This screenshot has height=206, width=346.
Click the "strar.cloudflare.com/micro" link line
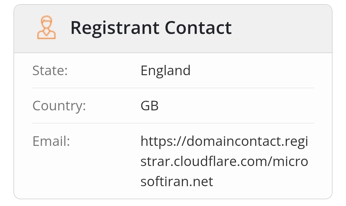(x=224, y=162)
